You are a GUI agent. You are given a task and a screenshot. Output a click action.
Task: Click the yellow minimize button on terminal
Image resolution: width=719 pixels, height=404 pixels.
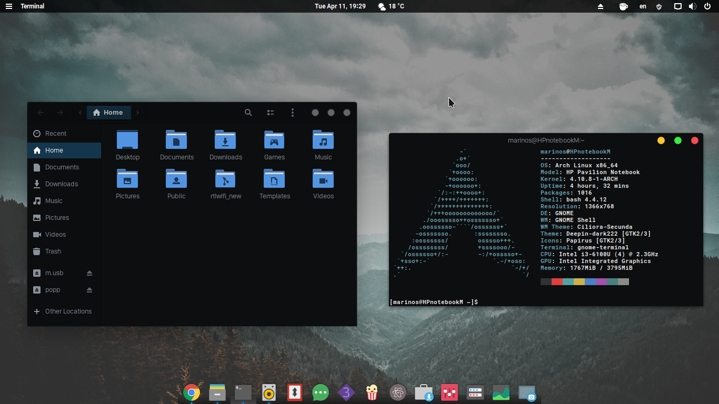click(661, 140)
